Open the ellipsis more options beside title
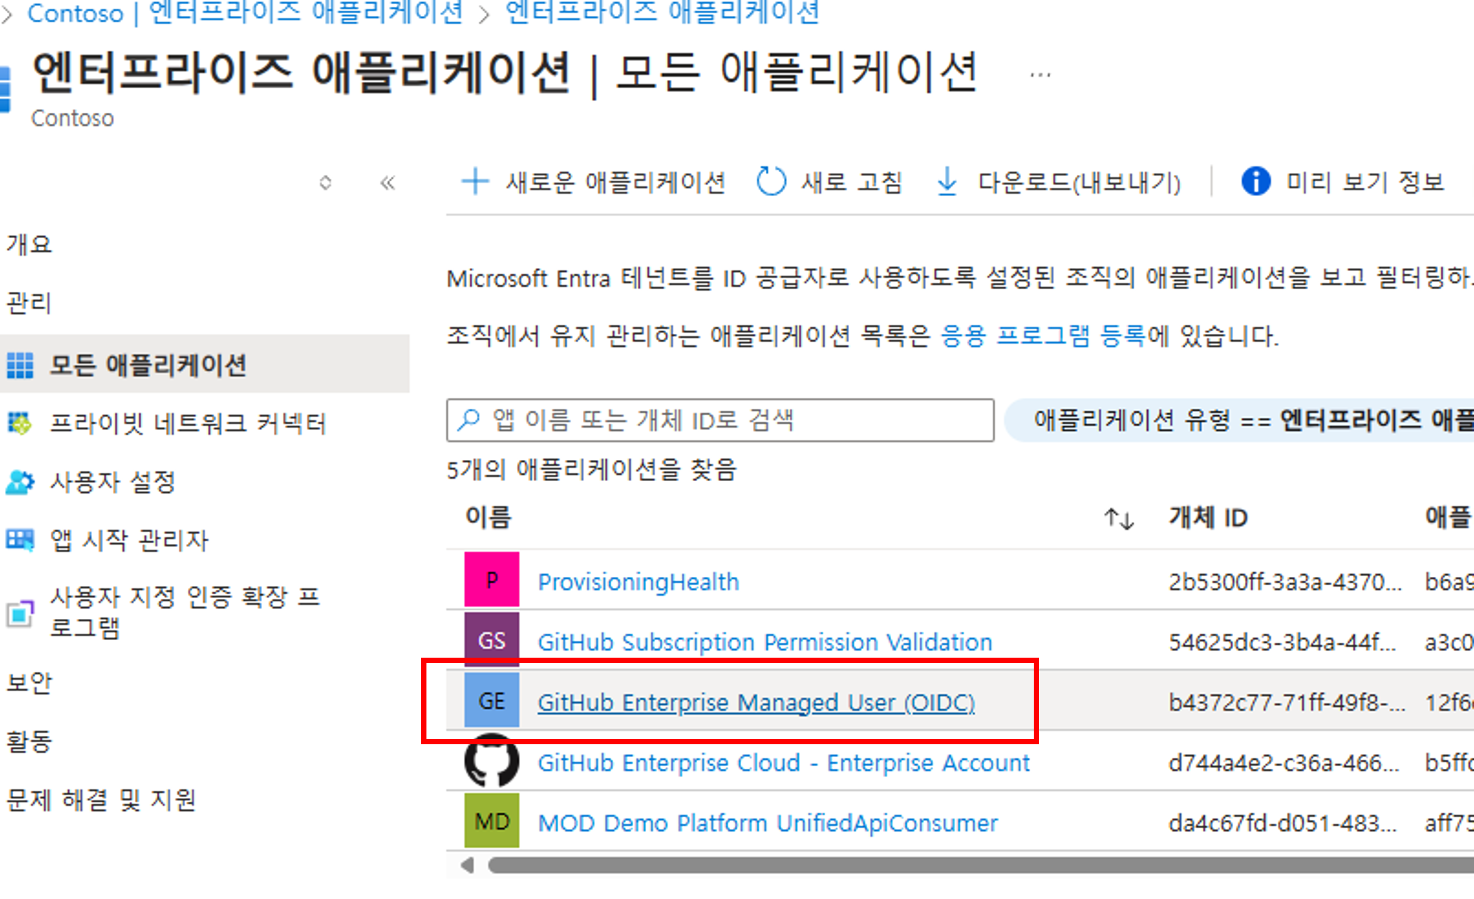Viewport: 1474px width, 899px height. (1040, 75)
